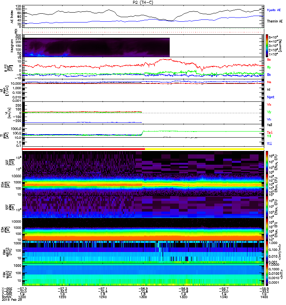
Task: Click the X-GSE value -57.2
Action: tap(63, 289)
